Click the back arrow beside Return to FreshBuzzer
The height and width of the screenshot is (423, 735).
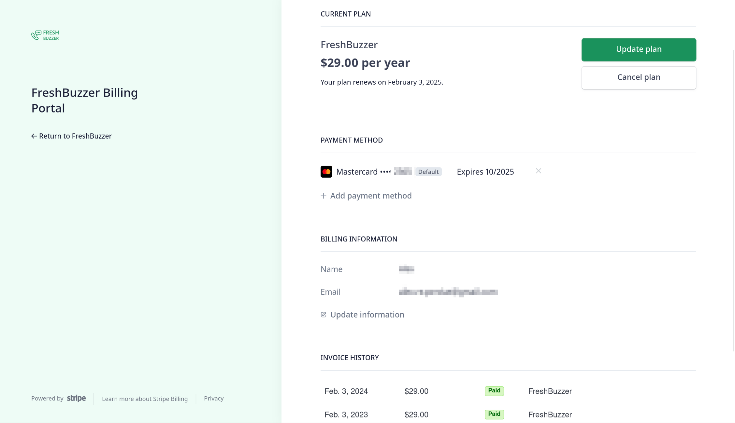(x=34, y=136)
